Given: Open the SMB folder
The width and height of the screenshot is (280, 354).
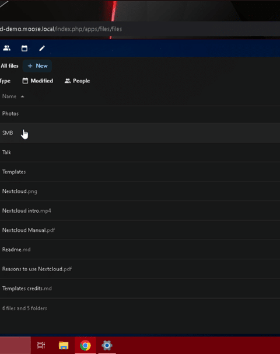Looking at the screenshot, I should [x=8, y=133].
